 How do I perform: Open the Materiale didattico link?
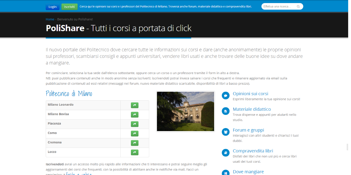(252, 109)
